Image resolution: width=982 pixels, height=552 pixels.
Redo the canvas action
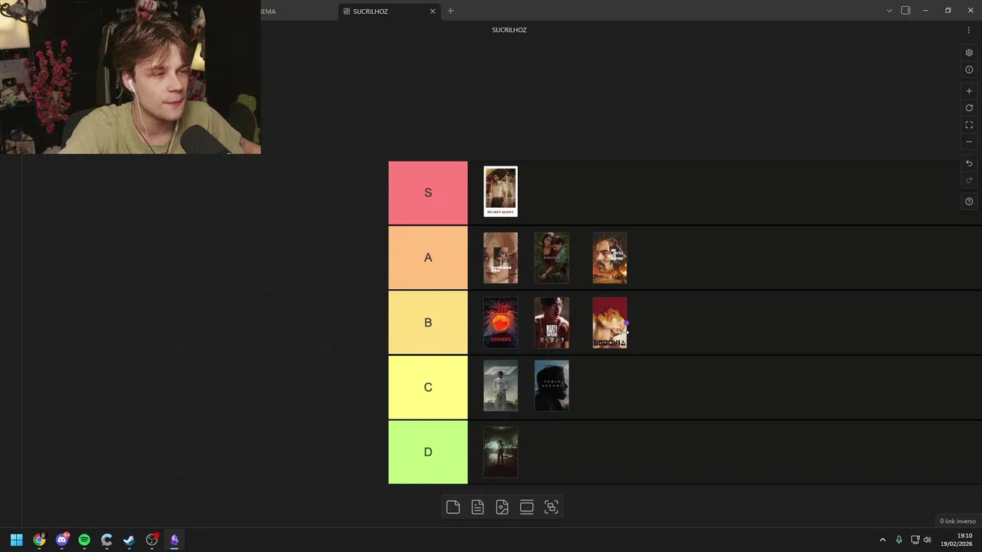(969, 180)
